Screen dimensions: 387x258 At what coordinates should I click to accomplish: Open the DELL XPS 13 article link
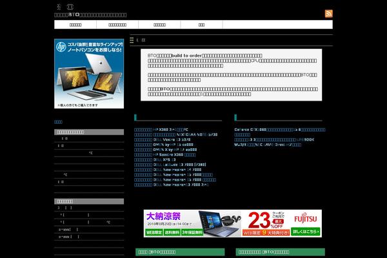[x=155, y=159]
